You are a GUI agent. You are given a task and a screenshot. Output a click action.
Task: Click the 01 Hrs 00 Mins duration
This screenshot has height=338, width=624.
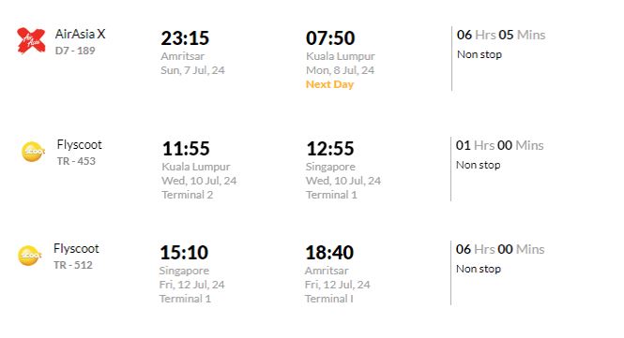(x=500, y=145)
